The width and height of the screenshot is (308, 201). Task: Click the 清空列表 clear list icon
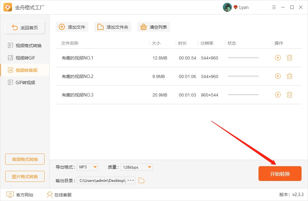click(143, 27)
